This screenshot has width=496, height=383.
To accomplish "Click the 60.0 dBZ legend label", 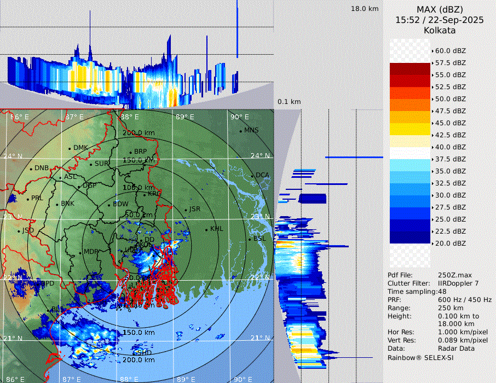I will pos(450,50).
